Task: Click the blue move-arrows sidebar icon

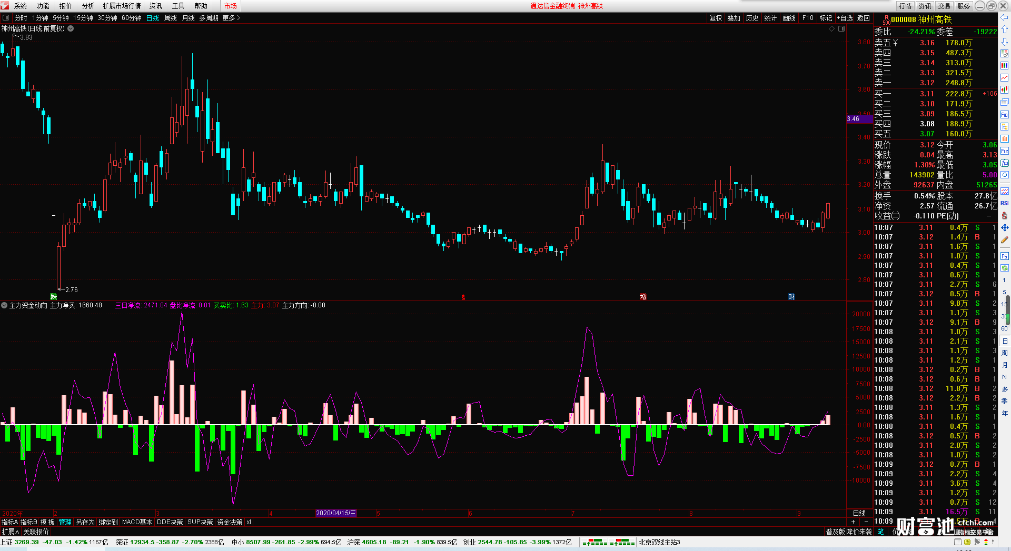Action: (x=1005, y=228)
